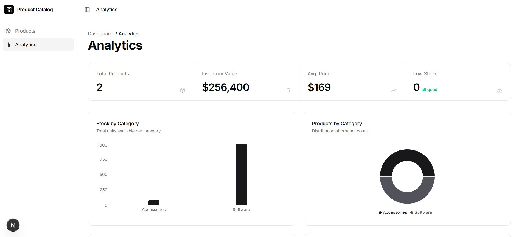Click the Product Catalog grid logo
Viewport: 521px width, 237px height.
pos(9,10)
